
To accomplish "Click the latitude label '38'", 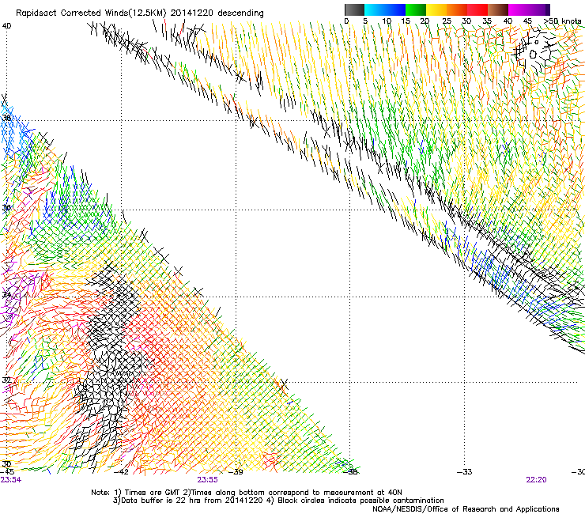I will [x=6, y=118].
